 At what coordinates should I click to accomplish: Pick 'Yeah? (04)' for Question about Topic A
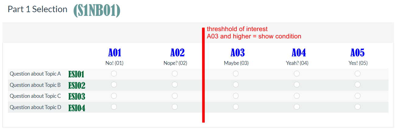point(297,74)
